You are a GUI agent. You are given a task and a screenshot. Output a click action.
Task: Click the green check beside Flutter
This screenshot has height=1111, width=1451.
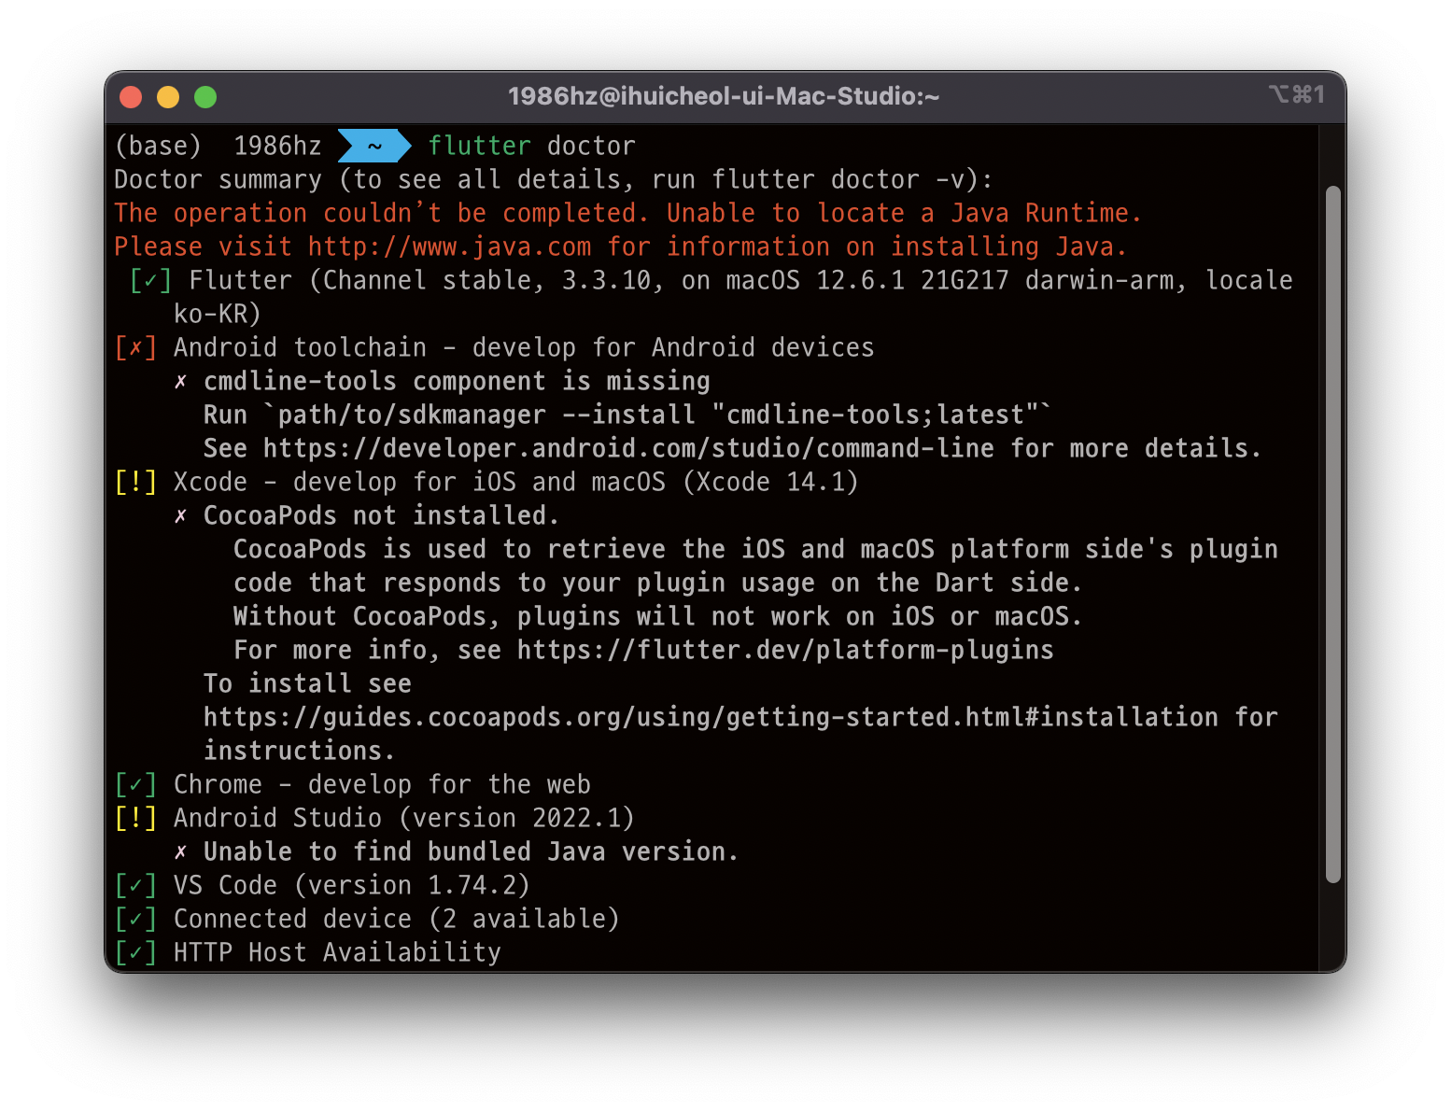tap(150, 280)
